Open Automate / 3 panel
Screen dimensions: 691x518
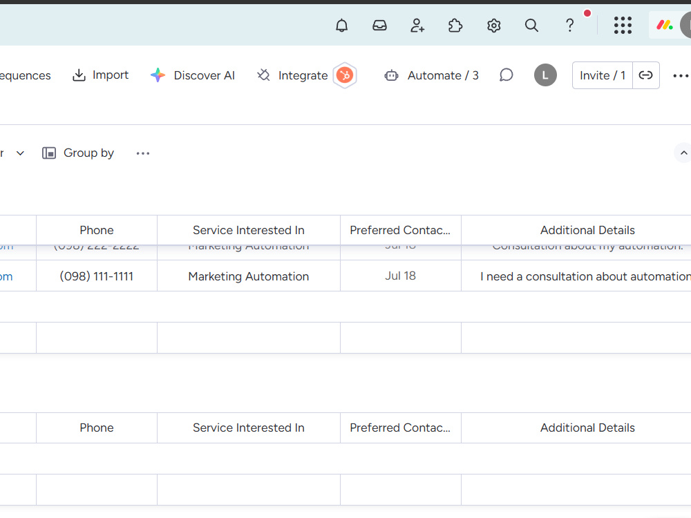[x=431, y=75]
